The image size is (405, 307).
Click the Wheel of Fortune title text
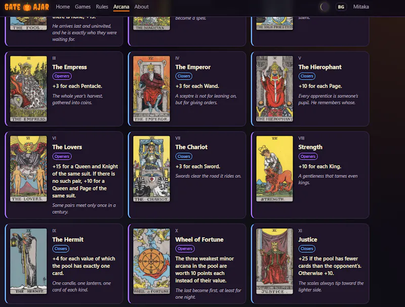[x=199, y=240]
